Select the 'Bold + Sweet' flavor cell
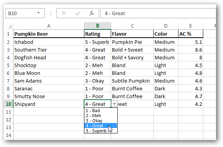 132,50
